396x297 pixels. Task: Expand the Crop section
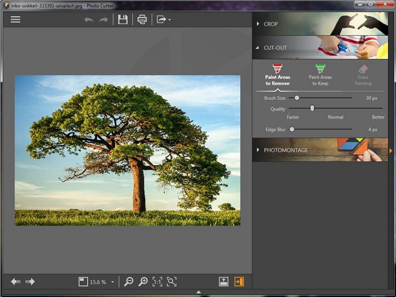pyautogui.click(x=270, y=24)
